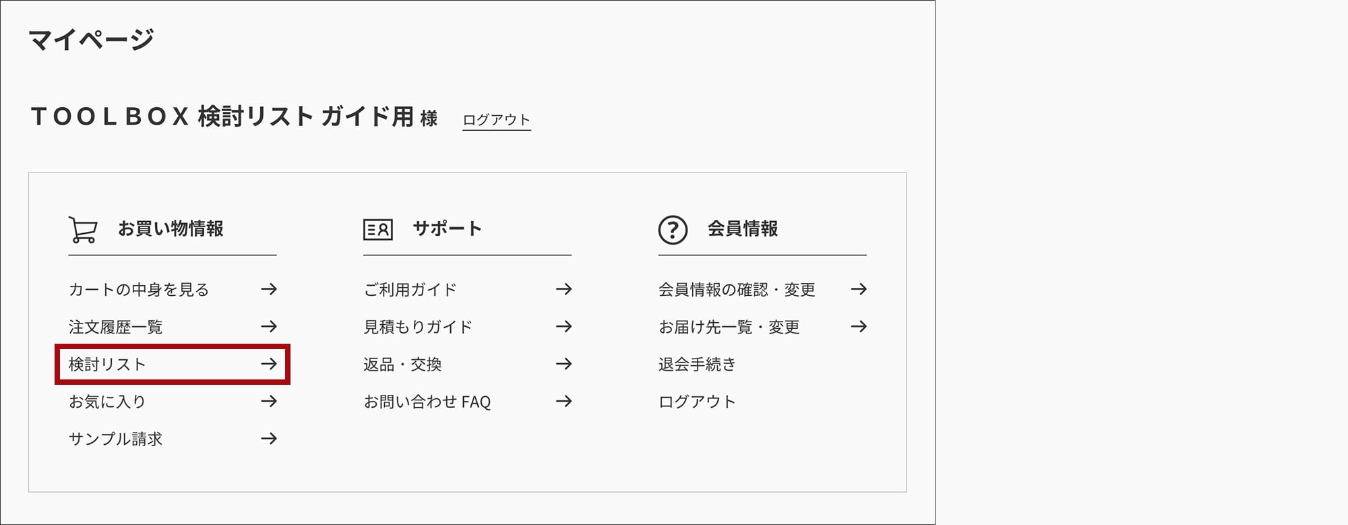Click the arrow next to お問い合わせ FAQ
Screen dimensions: 1348x525
(564, 402)
